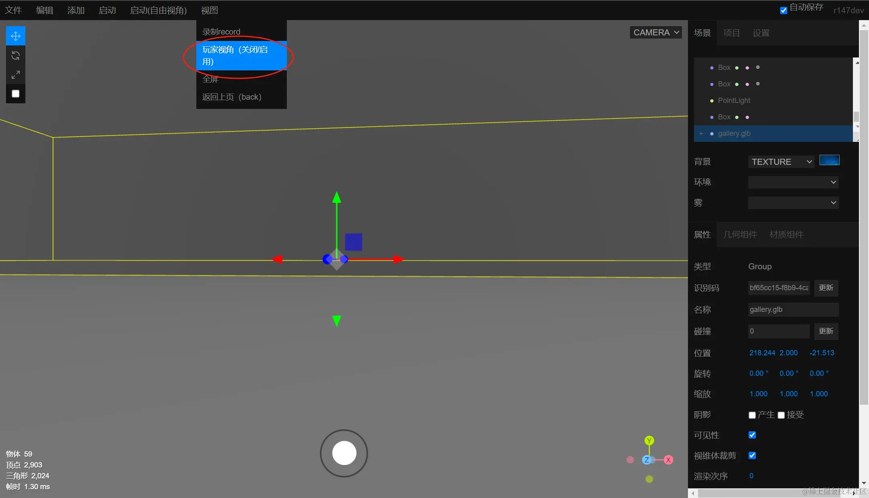
Task: Disable the 自动保存 autosave checkbox
Action: (783, 10)
